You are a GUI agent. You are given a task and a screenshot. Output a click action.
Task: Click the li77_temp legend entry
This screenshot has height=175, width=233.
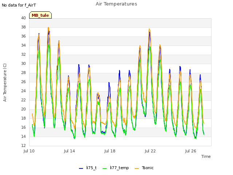[116, 168]
